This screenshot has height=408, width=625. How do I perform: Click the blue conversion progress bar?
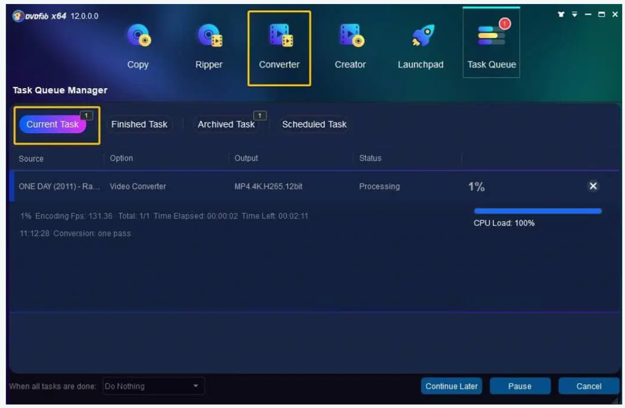pos(538,211)
